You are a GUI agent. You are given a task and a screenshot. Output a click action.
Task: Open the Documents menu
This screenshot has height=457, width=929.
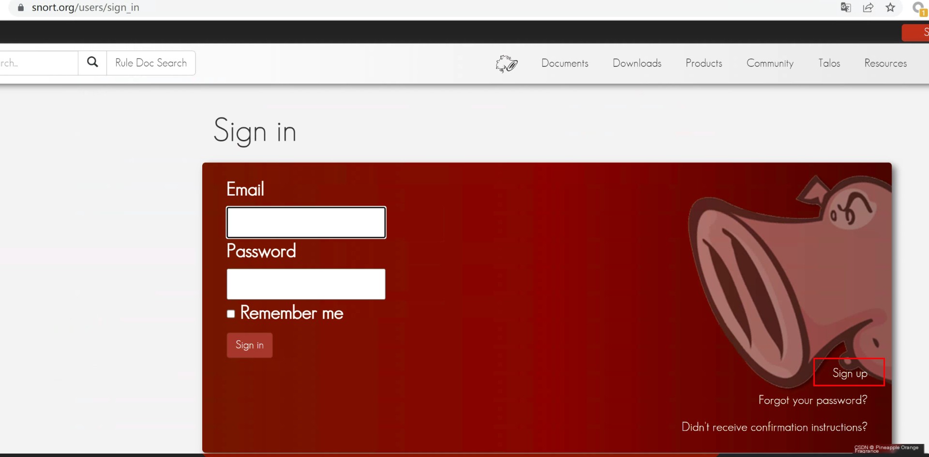click(x=565, y=63)
